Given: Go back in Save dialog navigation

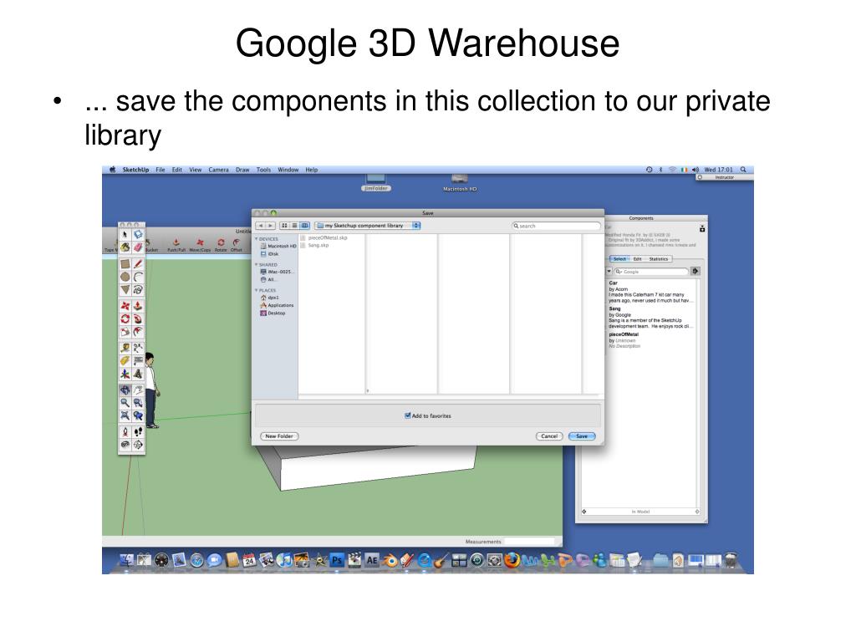Looking at the screenshot, I should (x=261, y=226).
